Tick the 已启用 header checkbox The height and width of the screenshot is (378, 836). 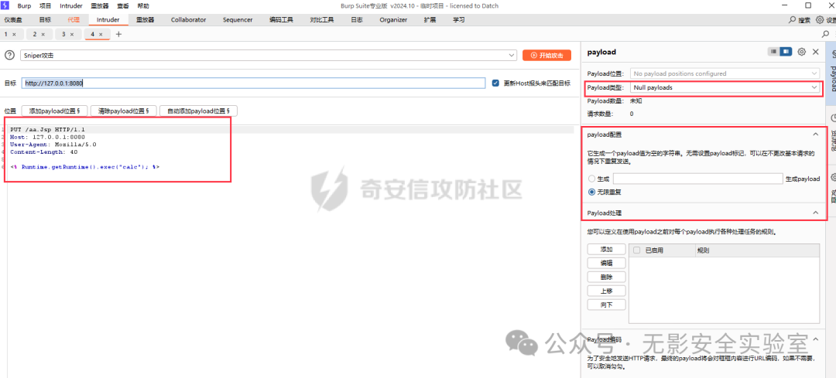(636, 250)
